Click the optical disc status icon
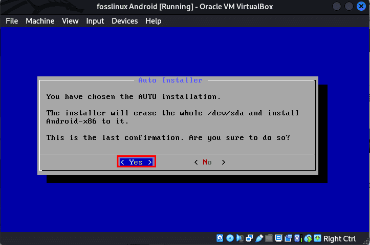The height and width of the screenshot is (245, 370). 230,238
